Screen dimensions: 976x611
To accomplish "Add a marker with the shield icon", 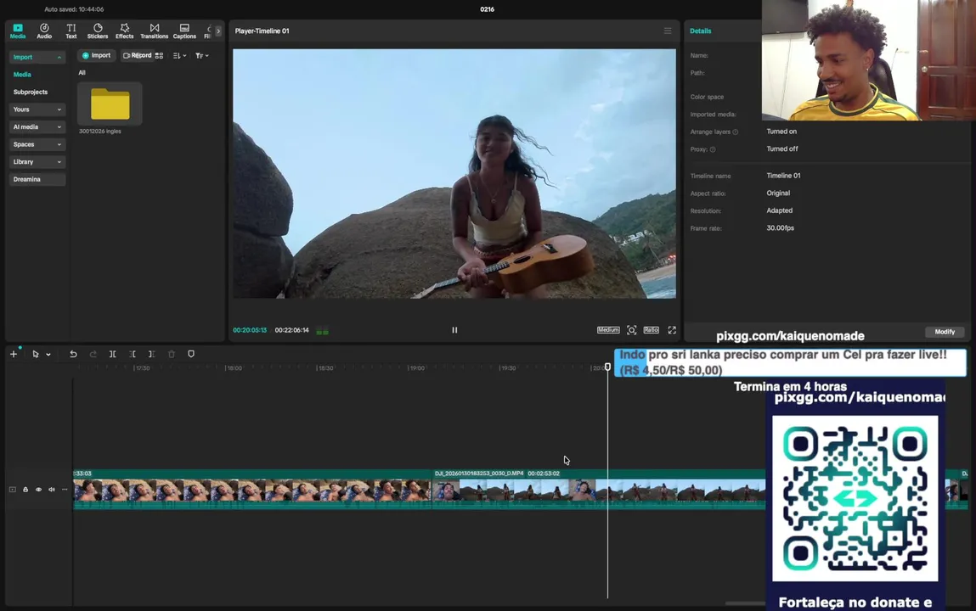I will [x=191, y=354].
